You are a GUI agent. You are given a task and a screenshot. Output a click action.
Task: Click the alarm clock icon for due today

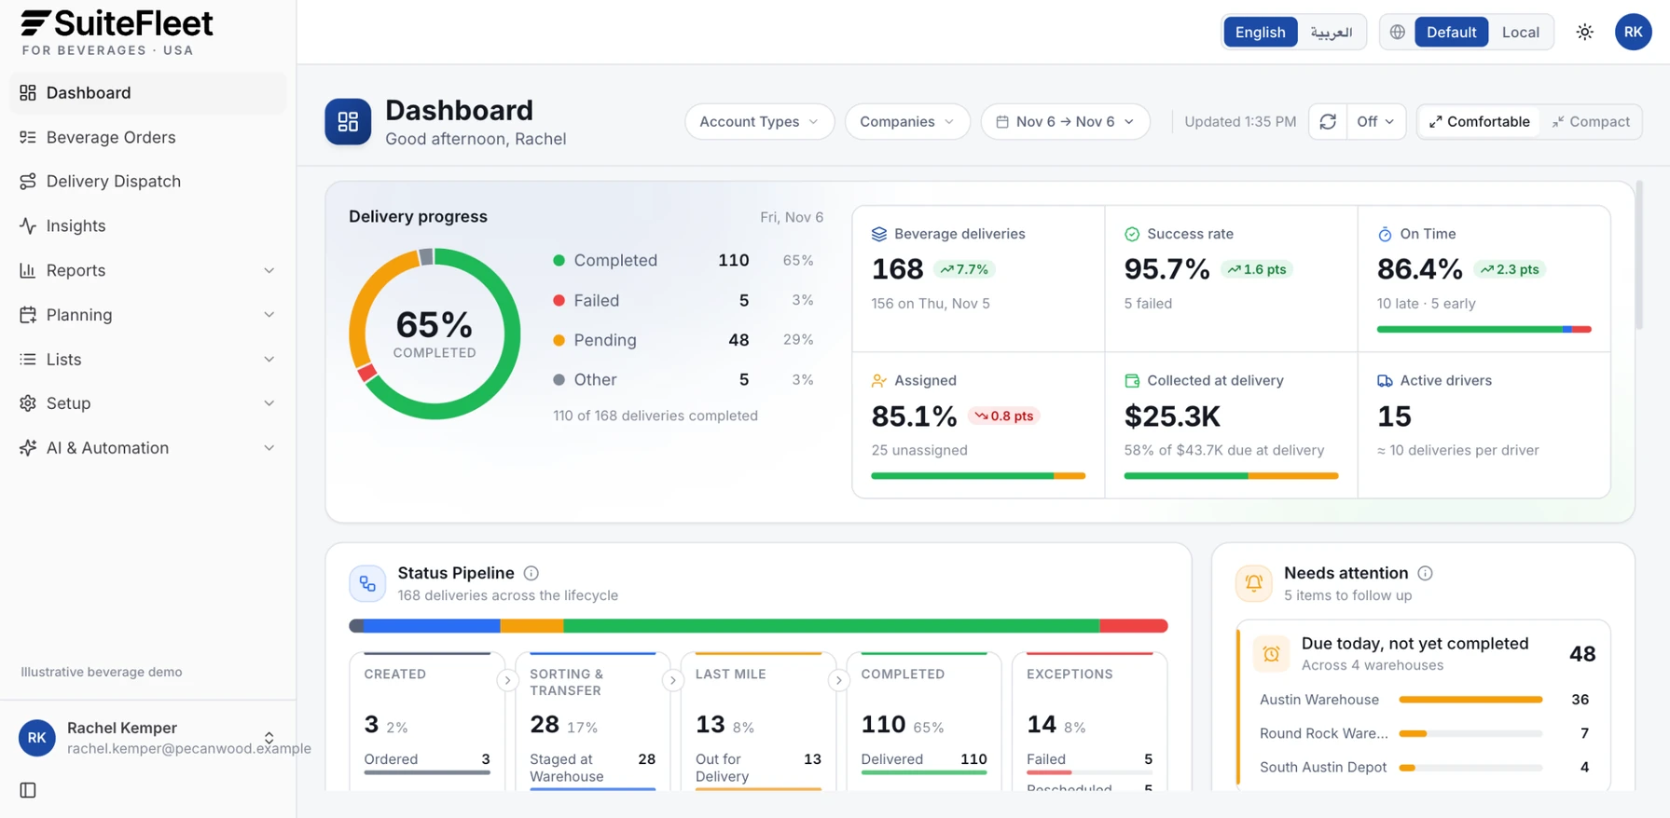click(1271, 654)
